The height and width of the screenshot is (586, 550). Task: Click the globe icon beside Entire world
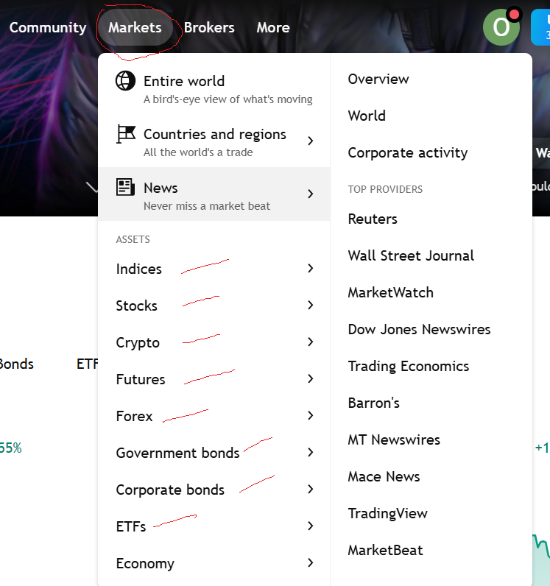(126, 80)
